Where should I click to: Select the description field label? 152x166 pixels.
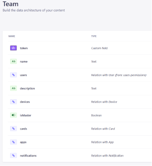(27, 89)
